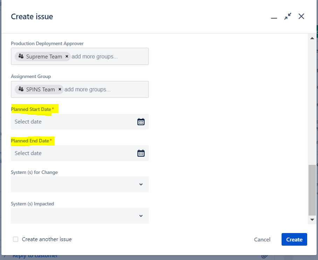The width and height of the screenshot is (318, 260).
Task: Remove the Supreme Team group chip
Action: click(67, 56)
